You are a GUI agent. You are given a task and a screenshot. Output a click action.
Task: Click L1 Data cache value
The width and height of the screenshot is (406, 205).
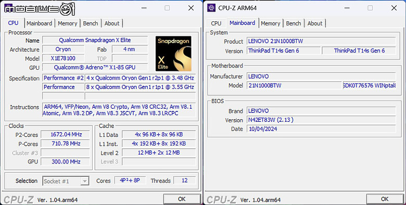pyautogui.click(x=159, y=134)
